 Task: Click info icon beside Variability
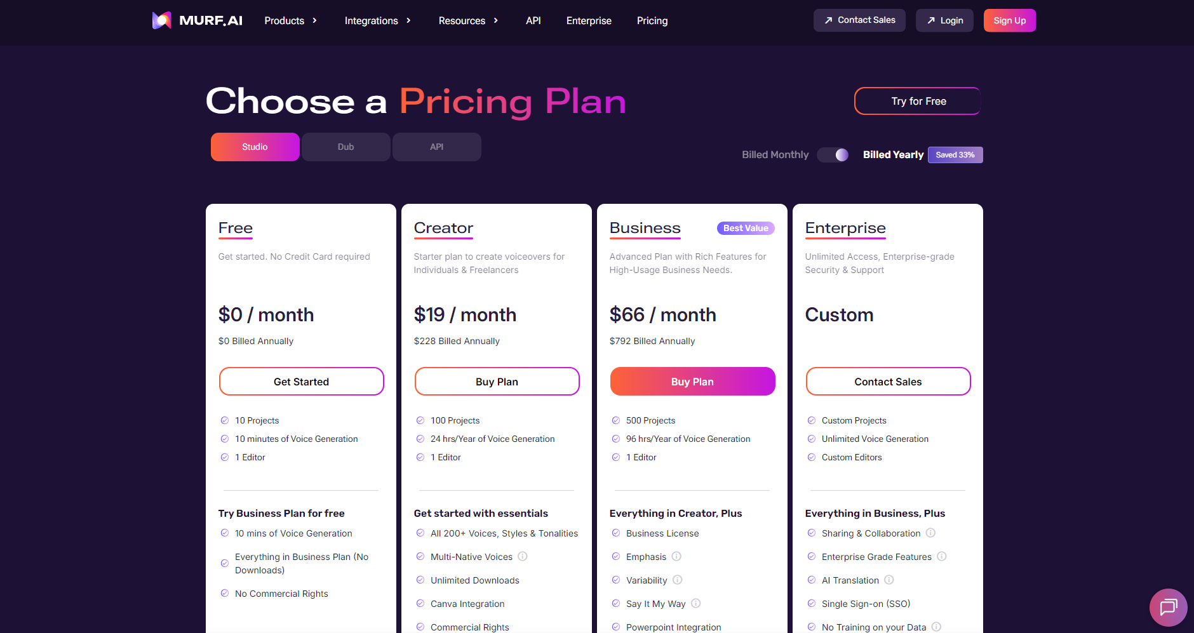coord(678,580)
